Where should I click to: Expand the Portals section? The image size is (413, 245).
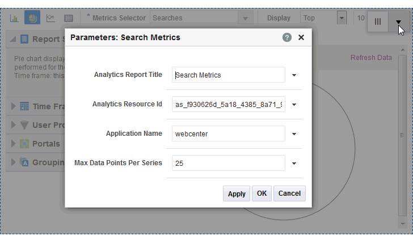pos(14,144)
